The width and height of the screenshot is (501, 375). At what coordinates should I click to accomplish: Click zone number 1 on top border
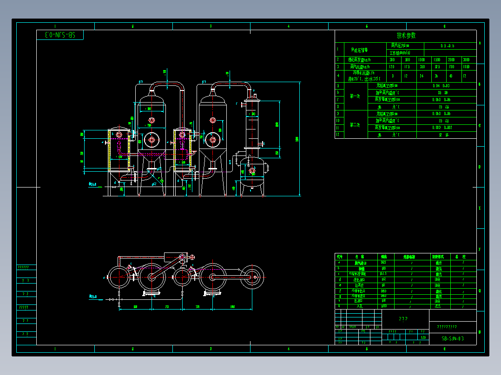tap(55, 26)
